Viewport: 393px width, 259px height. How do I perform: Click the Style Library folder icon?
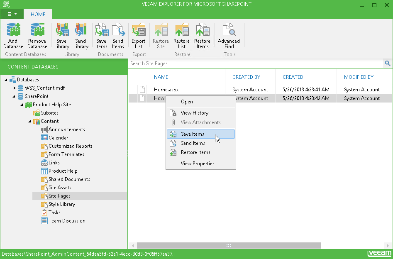44,204
